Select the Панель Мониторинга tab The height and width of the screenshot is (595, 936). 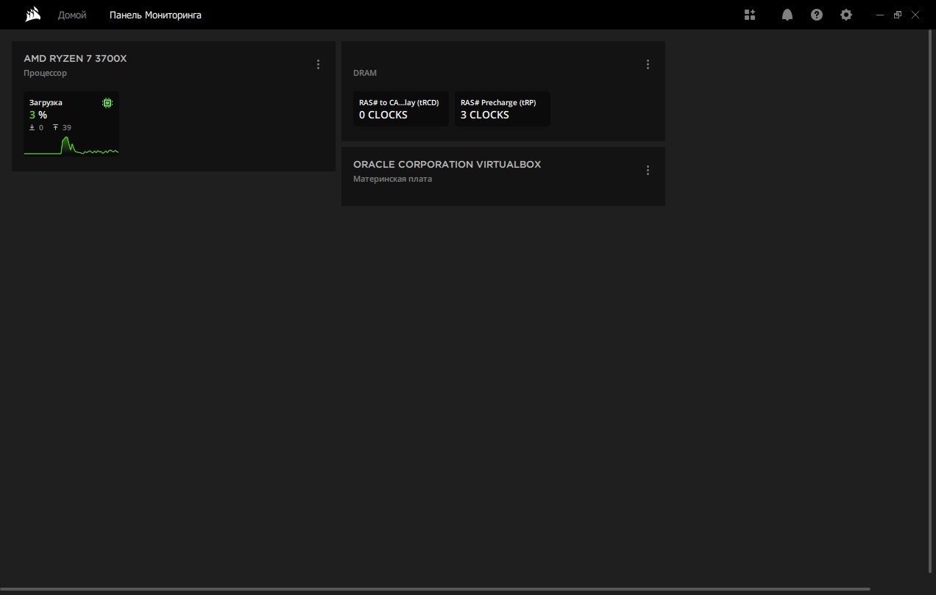[155, 15]
